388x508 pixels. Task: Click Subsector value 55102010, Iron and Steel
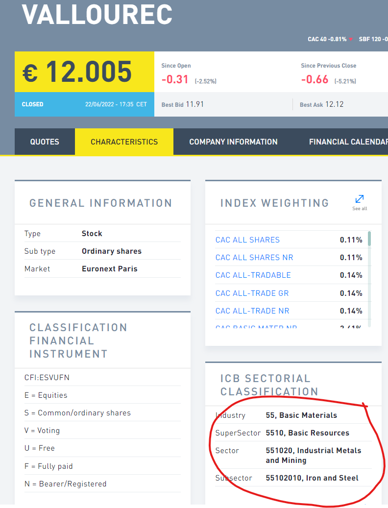coord(312,478)
